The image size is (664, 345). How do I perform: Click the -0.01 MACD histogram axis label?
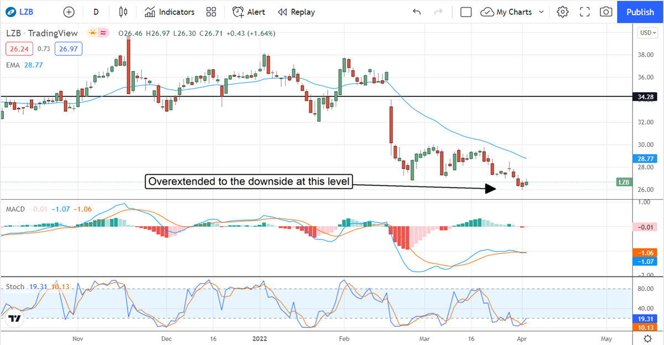(646, 227)
